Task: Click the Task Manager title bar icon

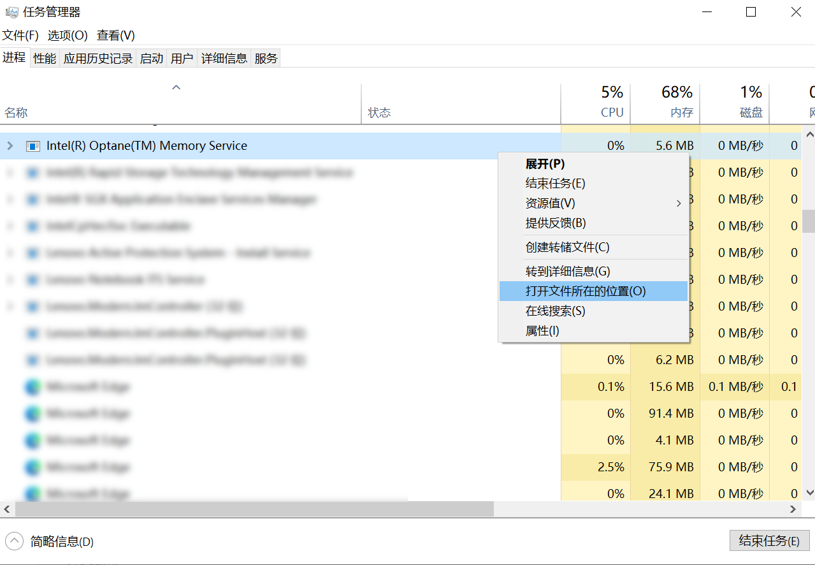Action: 11,12
